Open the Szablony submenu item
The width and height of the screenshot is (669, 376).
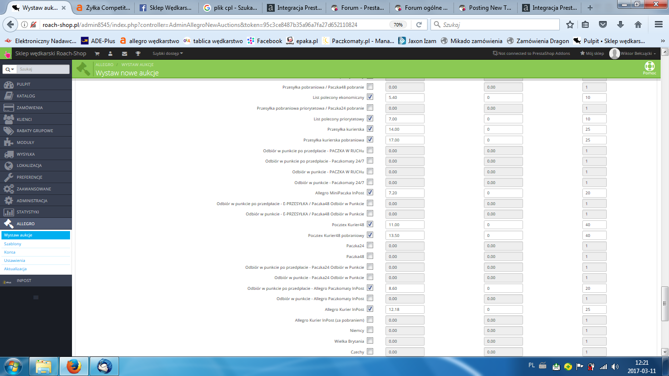[13, 244]
